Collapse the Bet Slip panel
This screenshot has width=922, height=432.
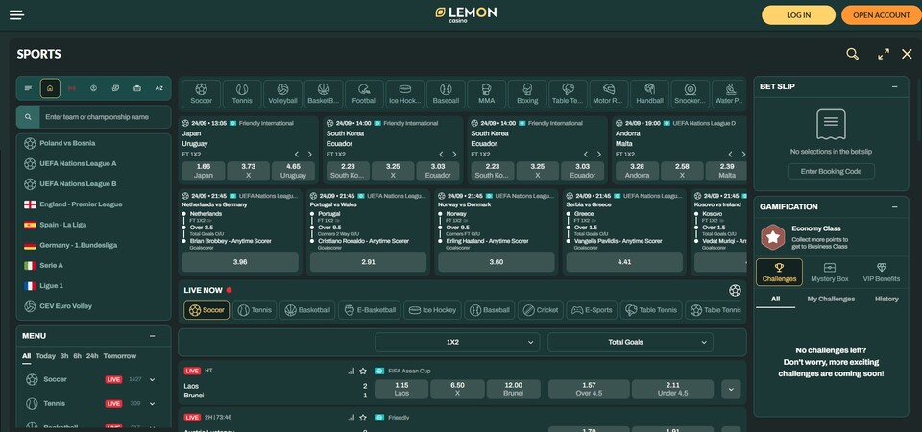(894, 86)
